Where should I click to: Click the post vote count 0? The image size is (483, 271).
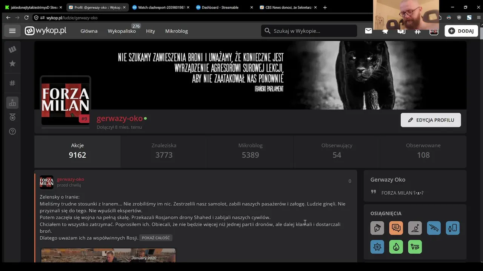(350, 181)
